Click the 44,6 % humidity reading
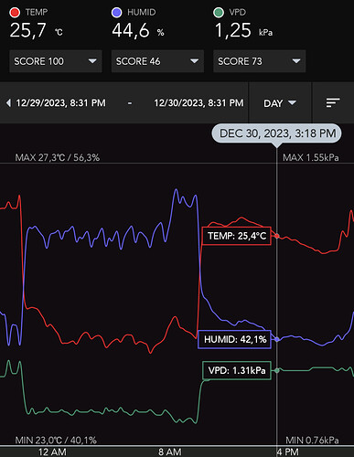Screen dimensions: 354x457 coord(138,30)
